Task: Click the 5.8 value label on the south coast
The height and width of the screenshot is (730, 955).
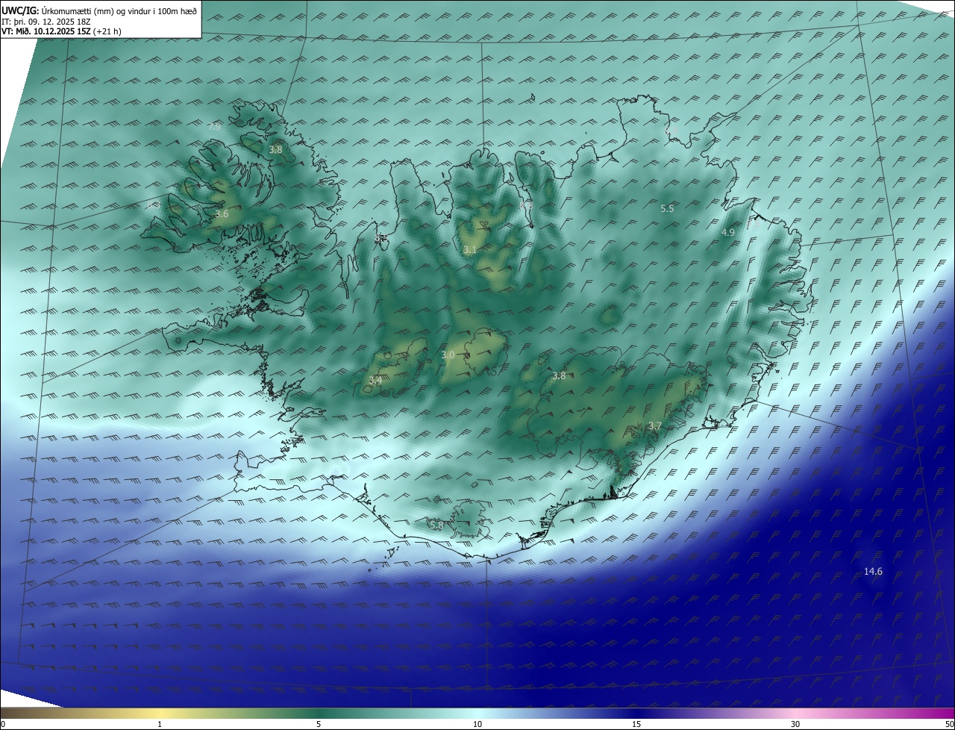Action: 436,525
